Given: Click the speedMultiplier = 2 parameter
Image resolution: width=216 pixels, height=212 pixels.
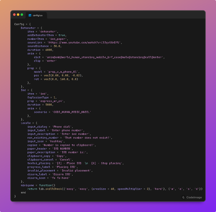Looking at the screenshot, I should [x=133, y=189].
